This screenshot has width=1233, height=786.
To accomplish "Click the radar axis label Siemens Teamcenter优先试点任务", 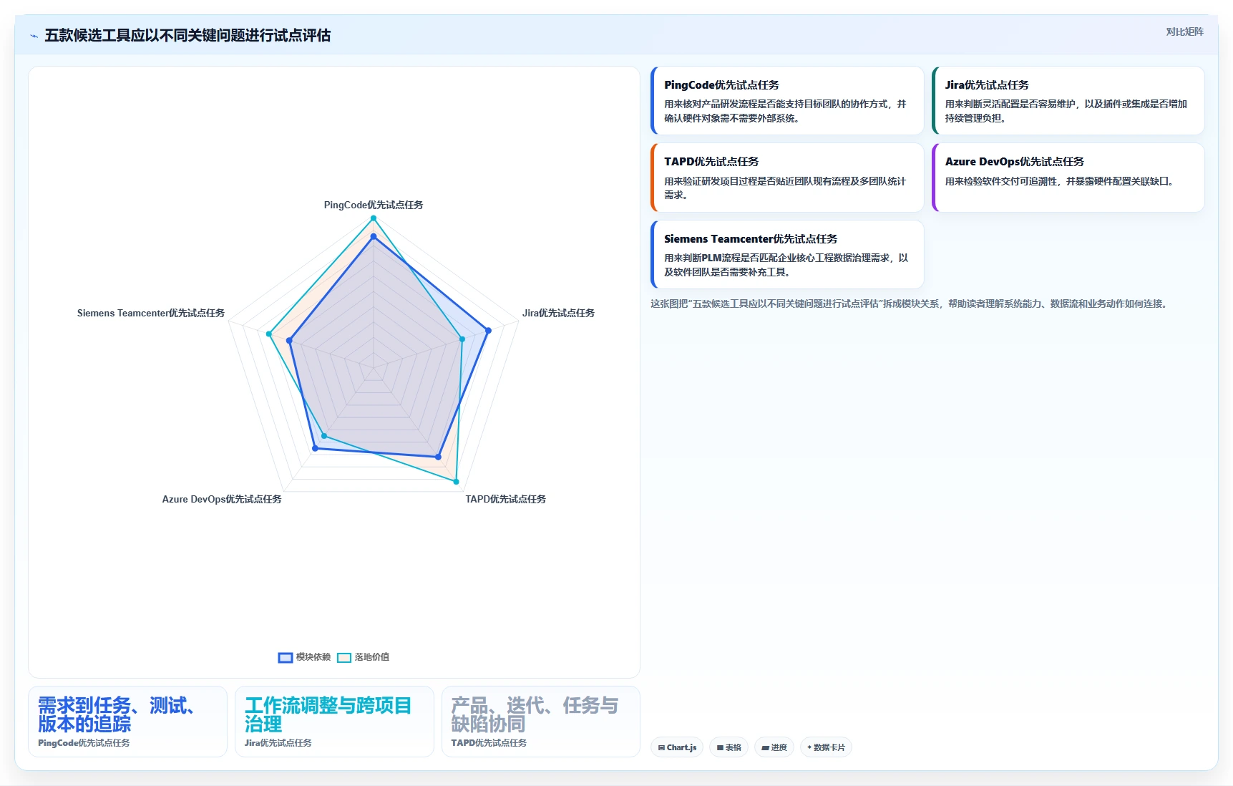I will pos(151,313).
